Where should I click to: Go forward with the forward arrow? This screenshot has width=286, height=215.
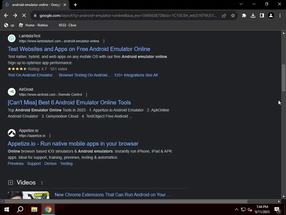(15, 16)
